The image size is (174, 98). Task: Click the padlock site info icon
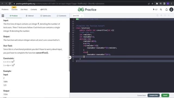[x=14, y=4]
